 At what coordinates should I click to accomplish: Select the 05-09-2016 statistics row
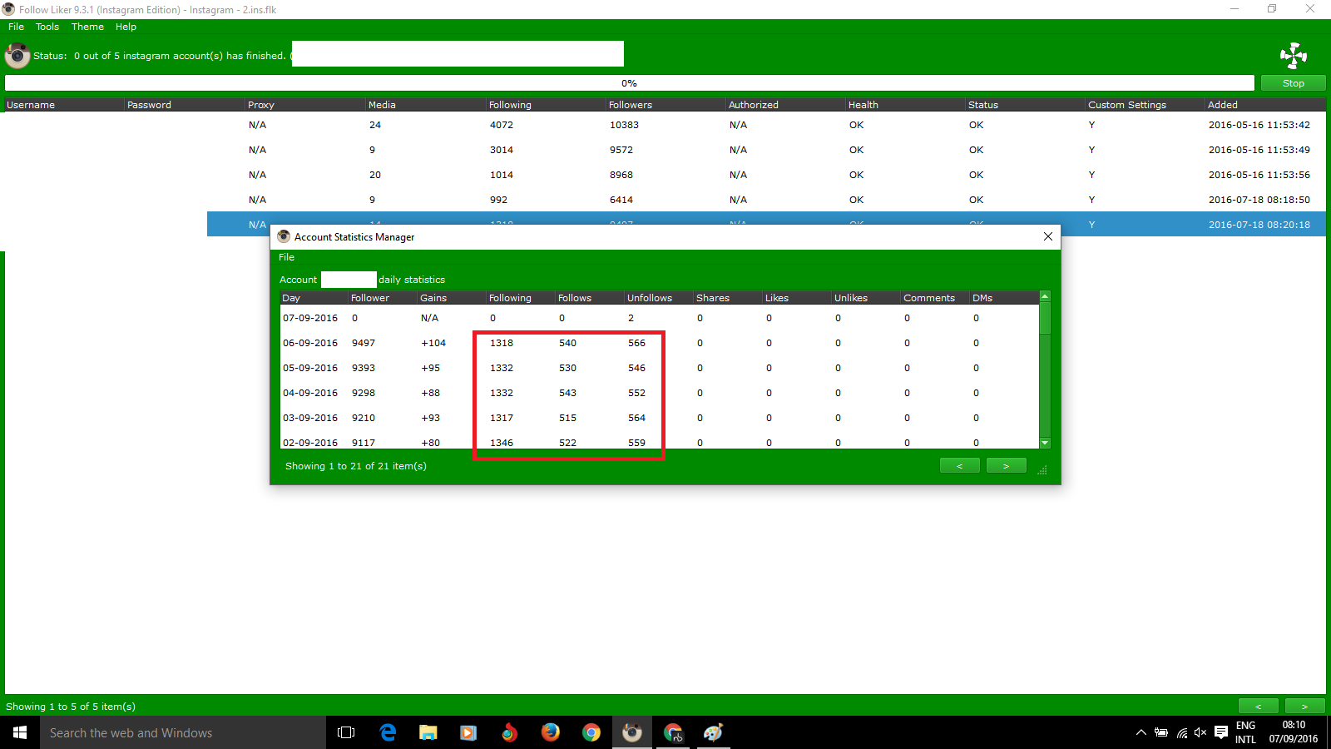tap(660, 368)
